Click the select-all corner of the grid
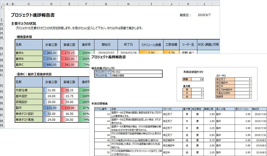Image resolution: width=267 pixels, height=156 pixels. (x=3, y=4)
